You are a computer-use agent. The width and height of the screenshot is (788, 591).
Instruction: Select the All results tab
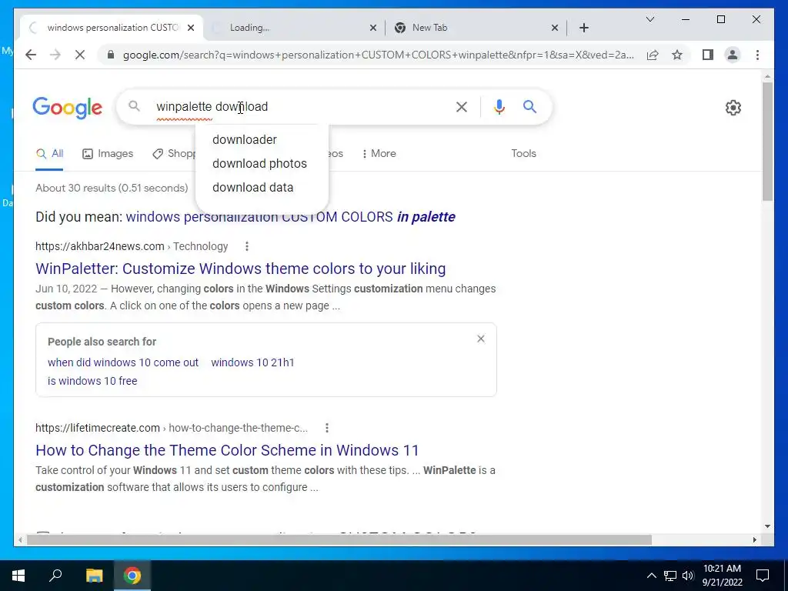(x=50, y=154)
